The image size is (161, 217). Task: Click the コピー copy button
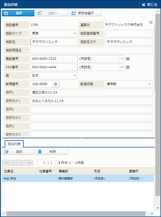pos(52,13)
